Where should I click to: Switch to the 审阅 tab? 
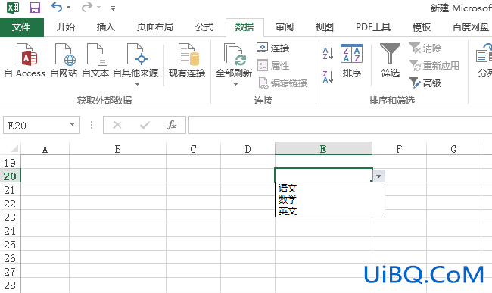[285, 27]
